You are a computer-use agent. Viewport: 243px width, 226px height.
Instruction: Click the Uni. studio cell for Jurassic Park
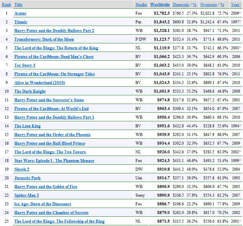pyautogui.click(x=139, y=178)
